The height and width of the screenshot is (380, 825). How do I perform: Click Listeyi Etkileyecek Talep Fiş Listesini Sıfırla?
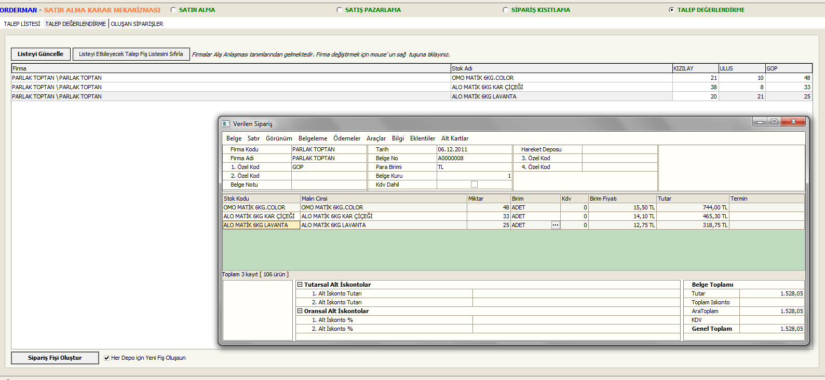(x=131, y=54)
